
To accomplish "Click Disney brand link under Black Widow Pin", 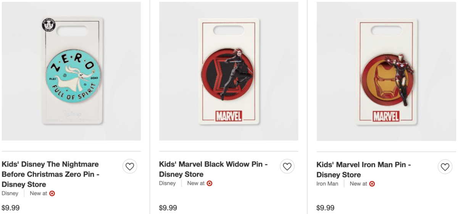I will [167, 184].
